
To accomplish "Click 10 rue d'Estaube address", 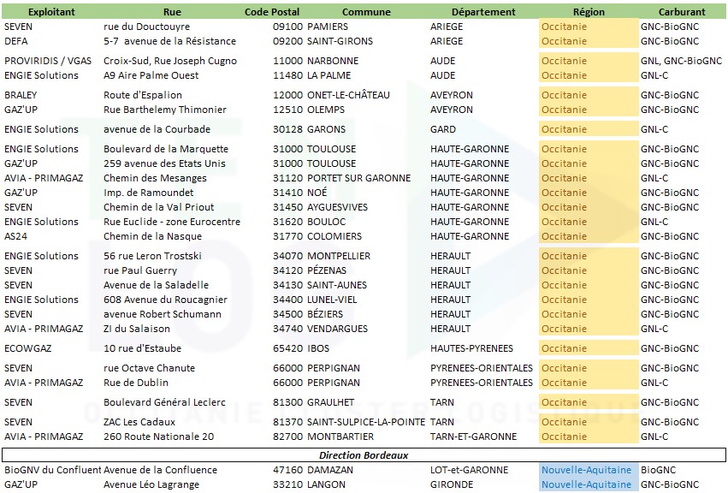I will coord(142,348).
